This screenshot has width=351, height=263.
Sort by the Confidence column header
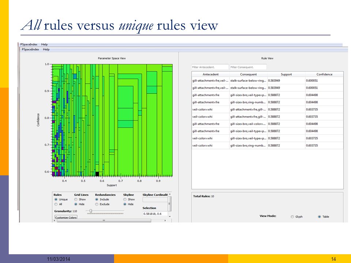point(324,74)
